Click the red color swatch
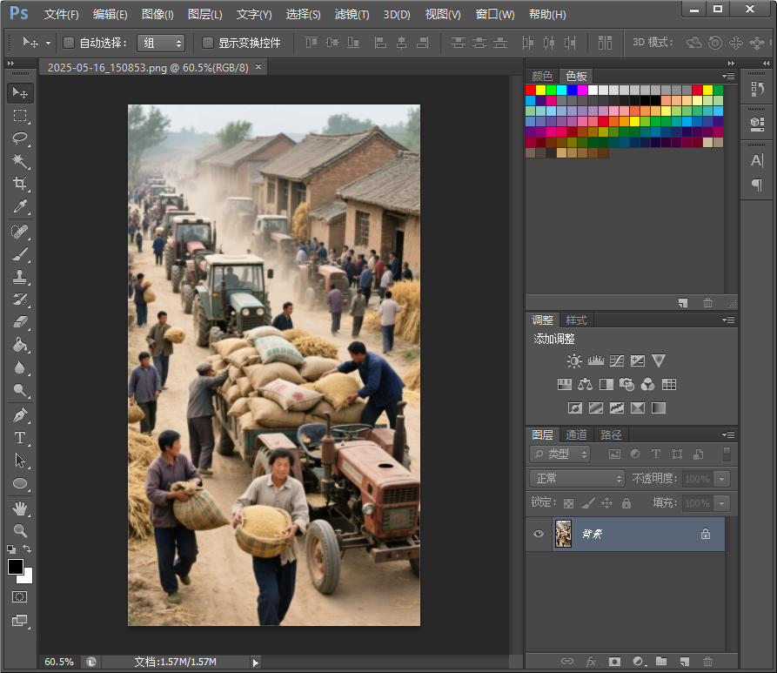Viewport: 777px width, 673px height. (530, 90)
